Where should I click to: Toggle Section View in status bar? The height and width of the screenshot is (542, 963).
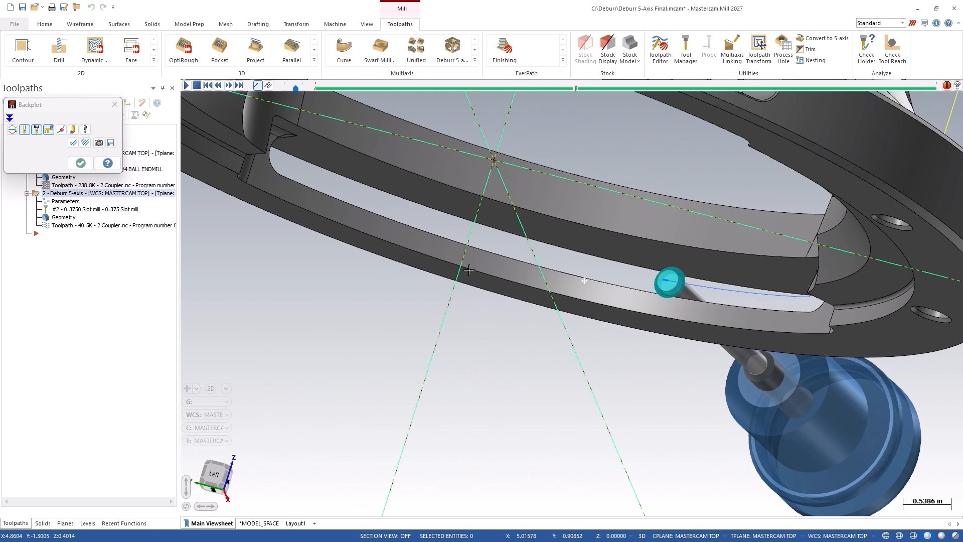tap(385, 536)
